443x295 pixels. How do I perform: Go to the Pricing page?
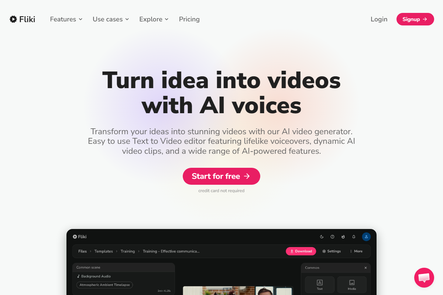click(189, 19)
